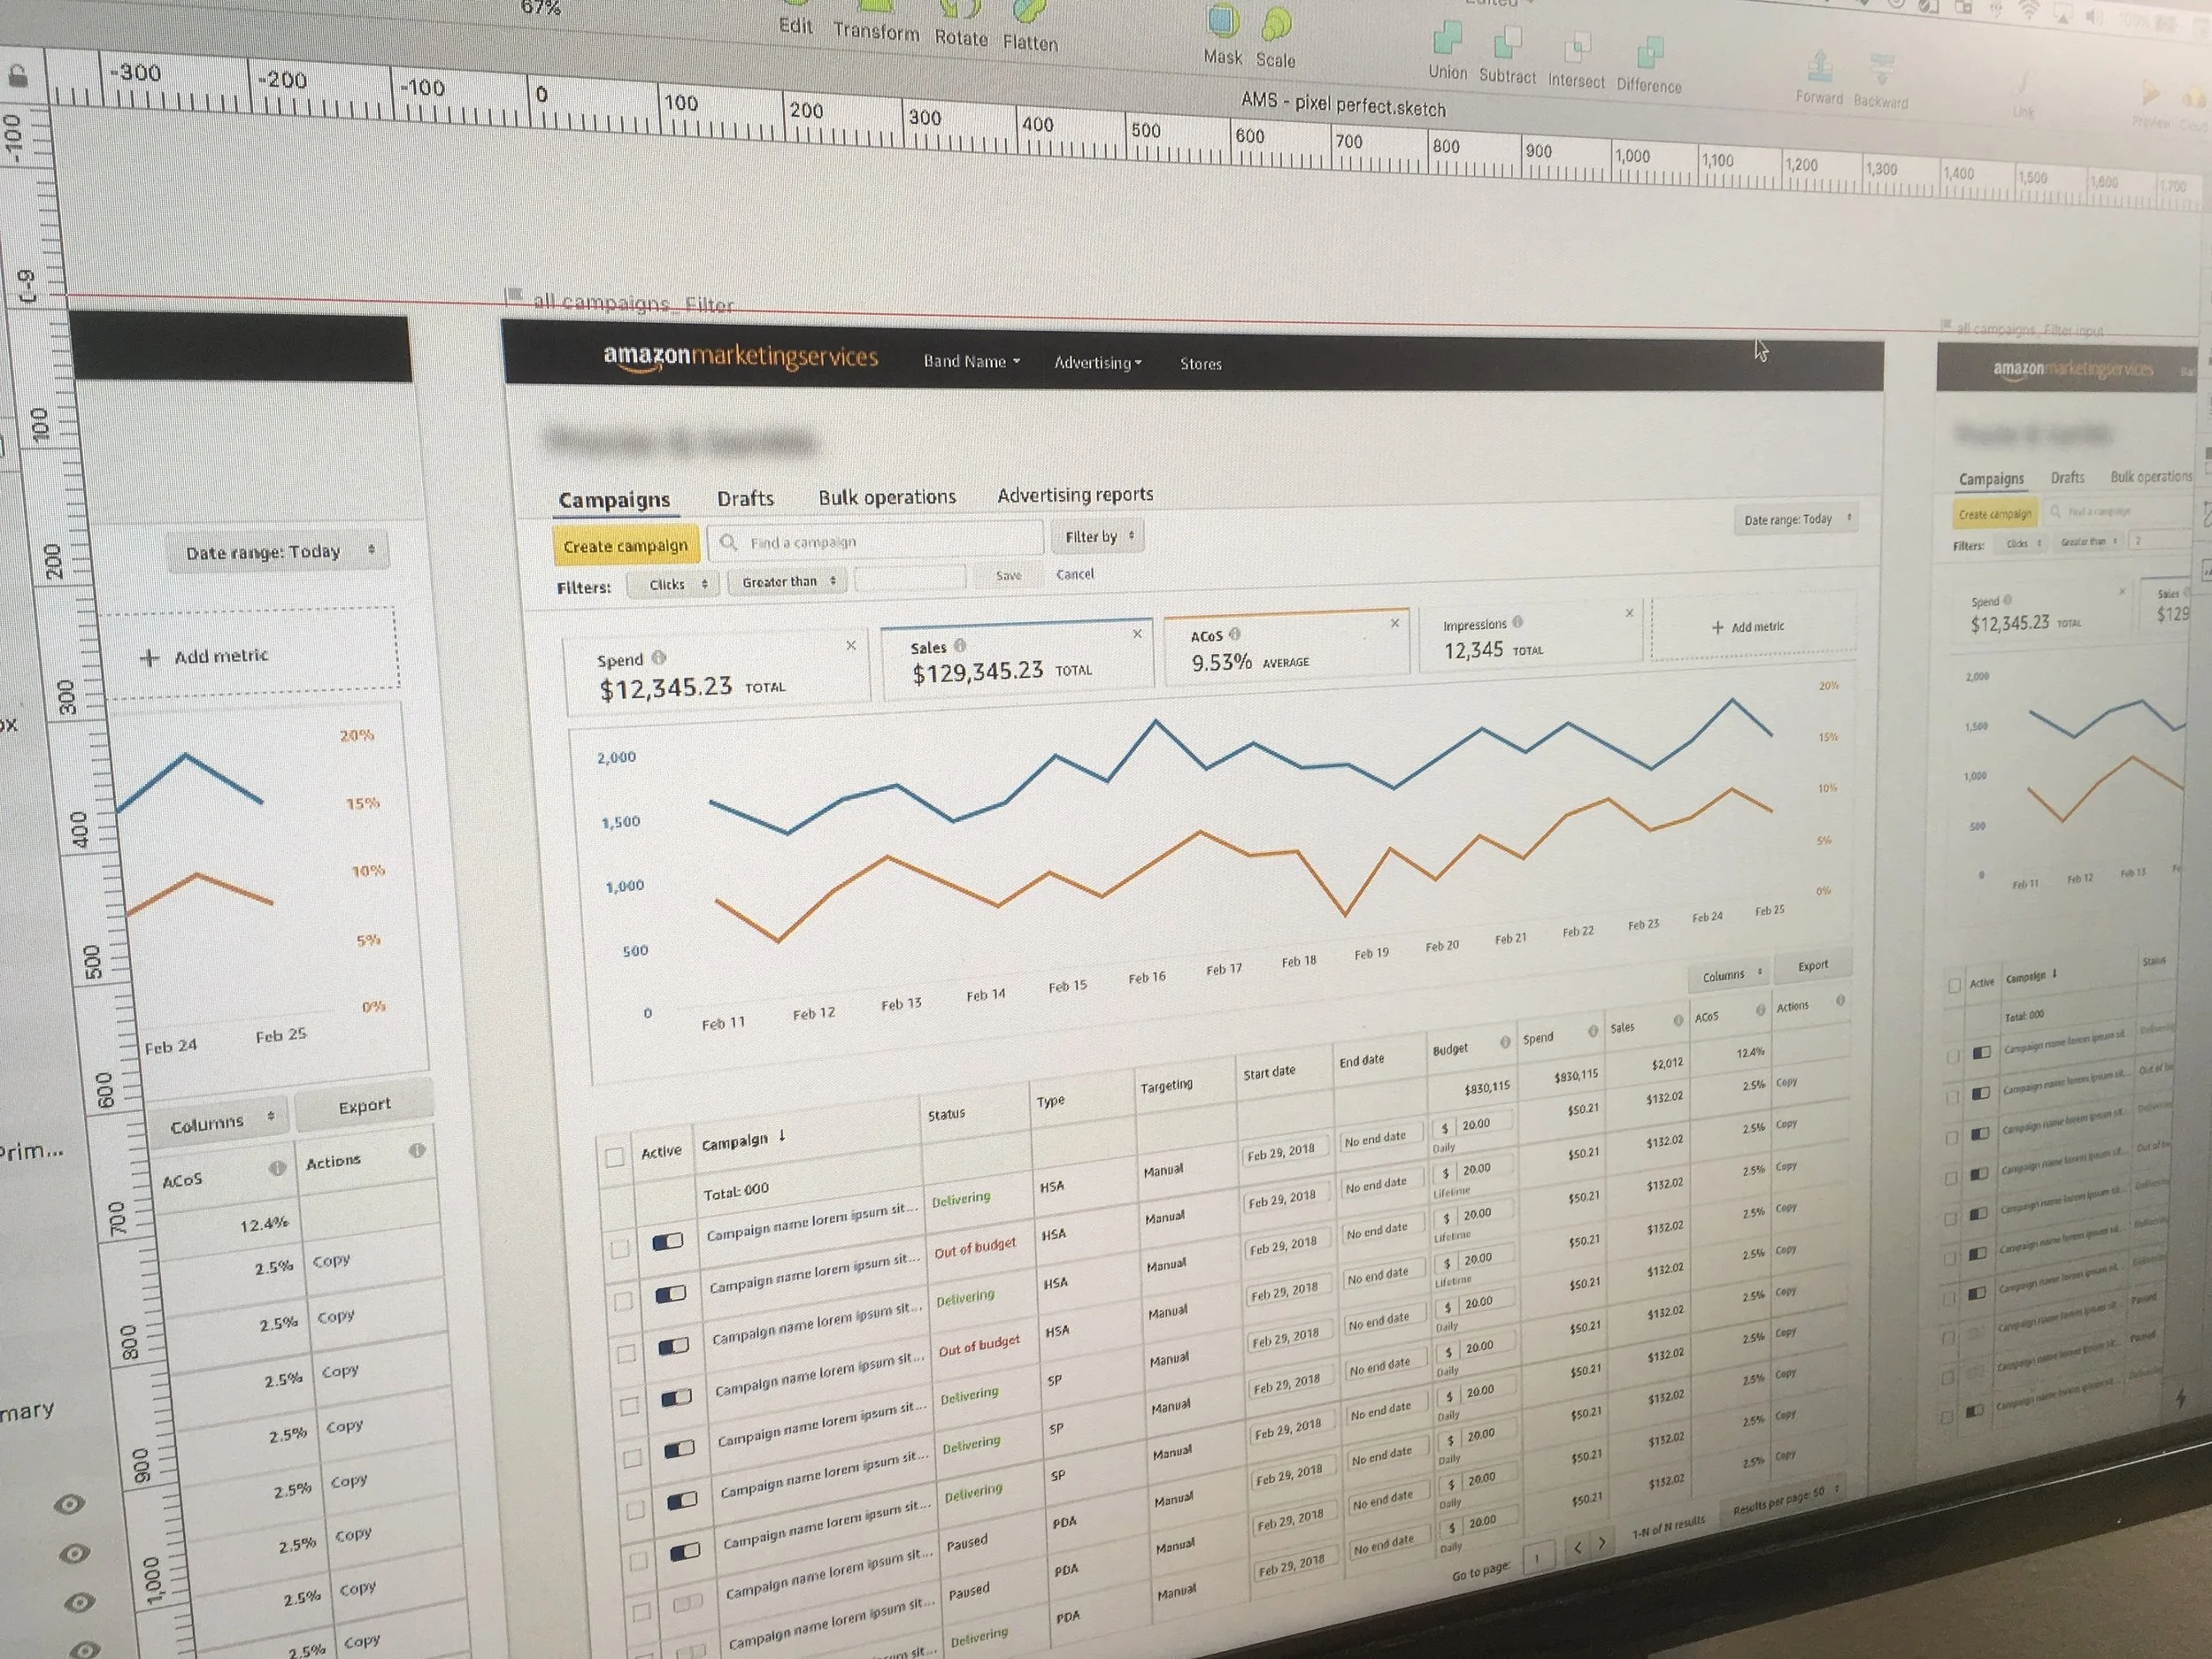
Task: Expand the Date range: Today dropdown
Action: (1795, 519)
